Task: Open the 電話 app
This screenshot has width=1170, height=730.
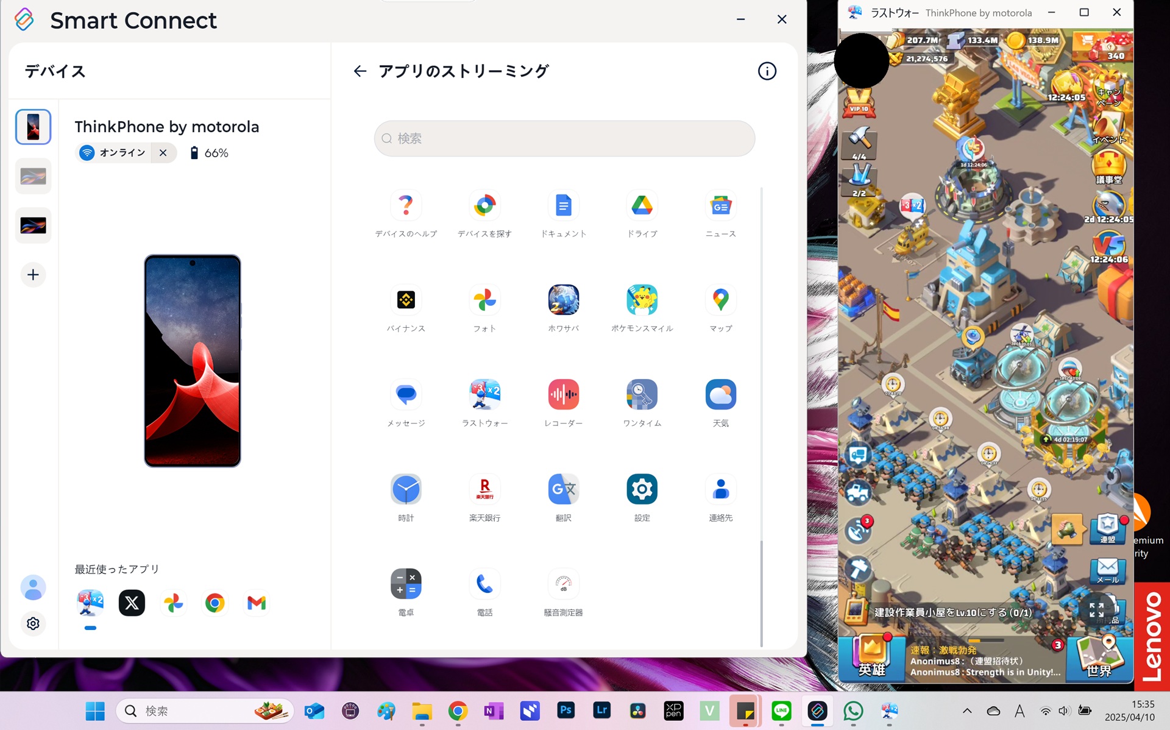Action: [x=484, y=584]
